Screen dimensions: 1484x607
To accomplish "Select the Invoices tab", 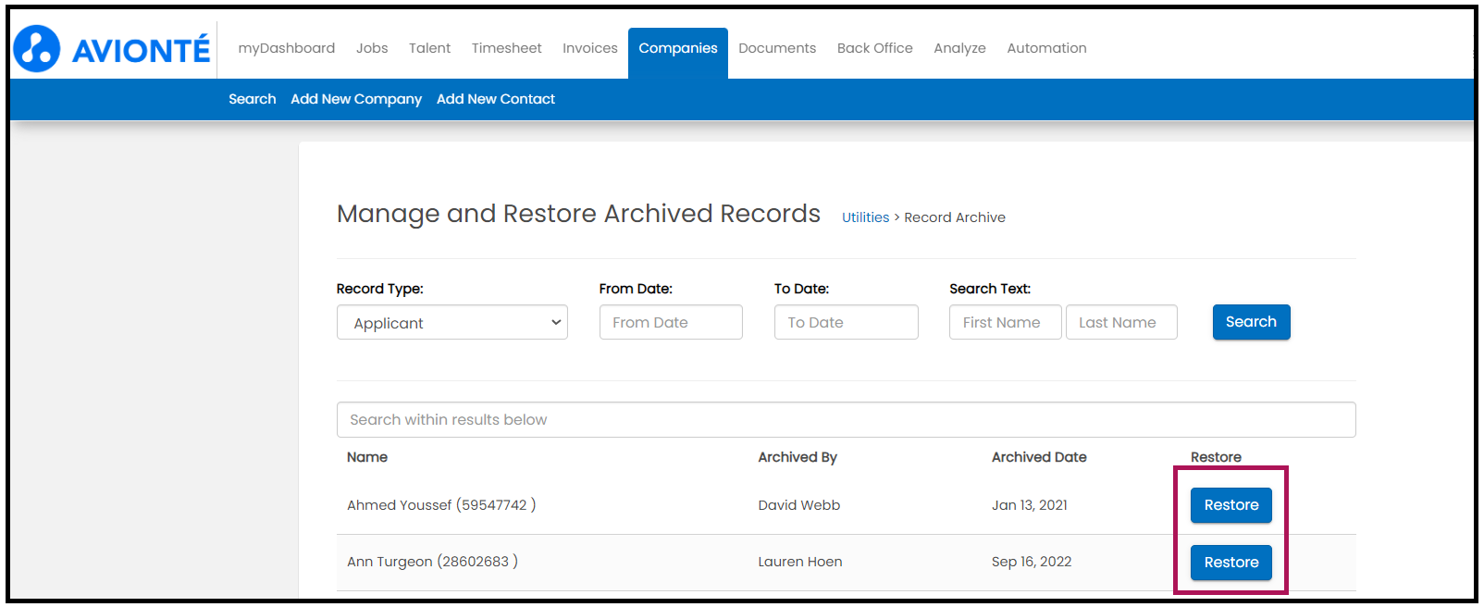I will 589,48.
